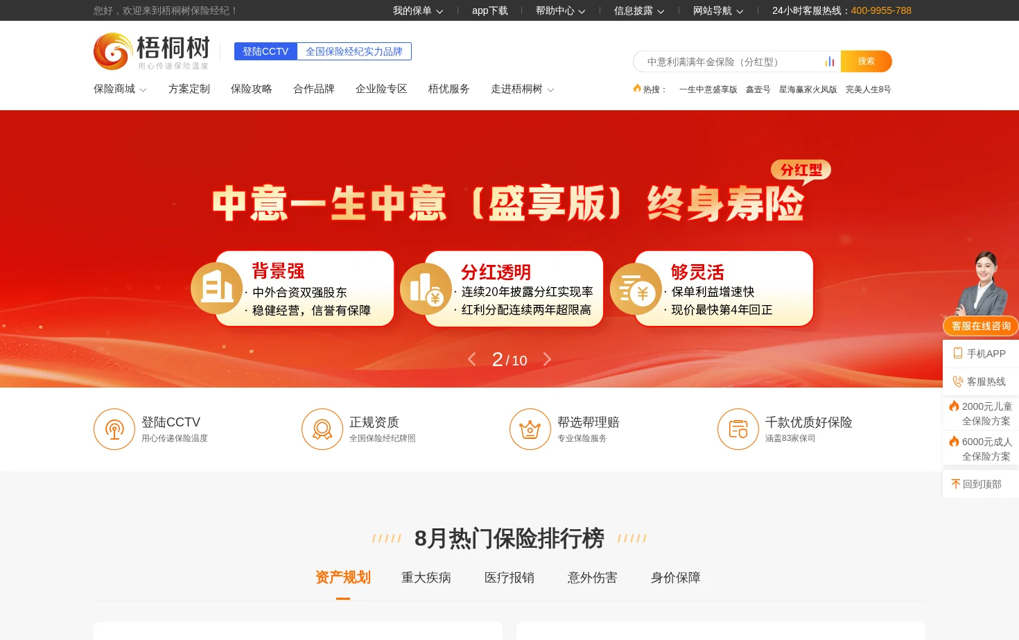Click the flame icon beside 2000元儿童

(x=955, y=406)
